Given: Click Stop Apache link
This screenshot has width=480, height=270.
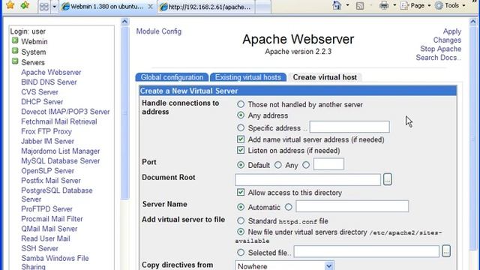Looking at the screenshot, I should pos(440,49).
